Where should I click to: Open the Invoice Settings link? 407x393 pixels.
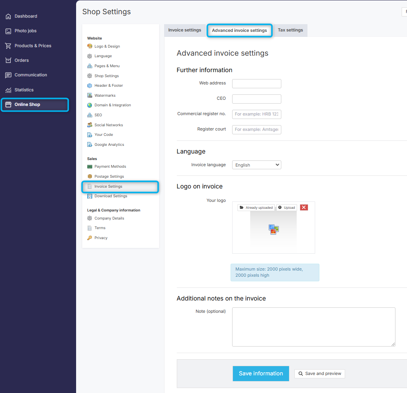point(108,187)
